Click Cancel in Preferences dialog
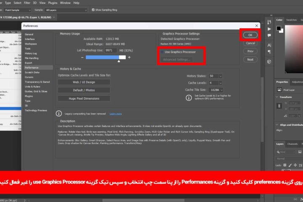 (250, 43)
